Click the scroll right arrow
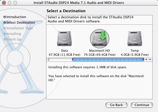This screenshot has width=158, height=112. pos(150,60)
